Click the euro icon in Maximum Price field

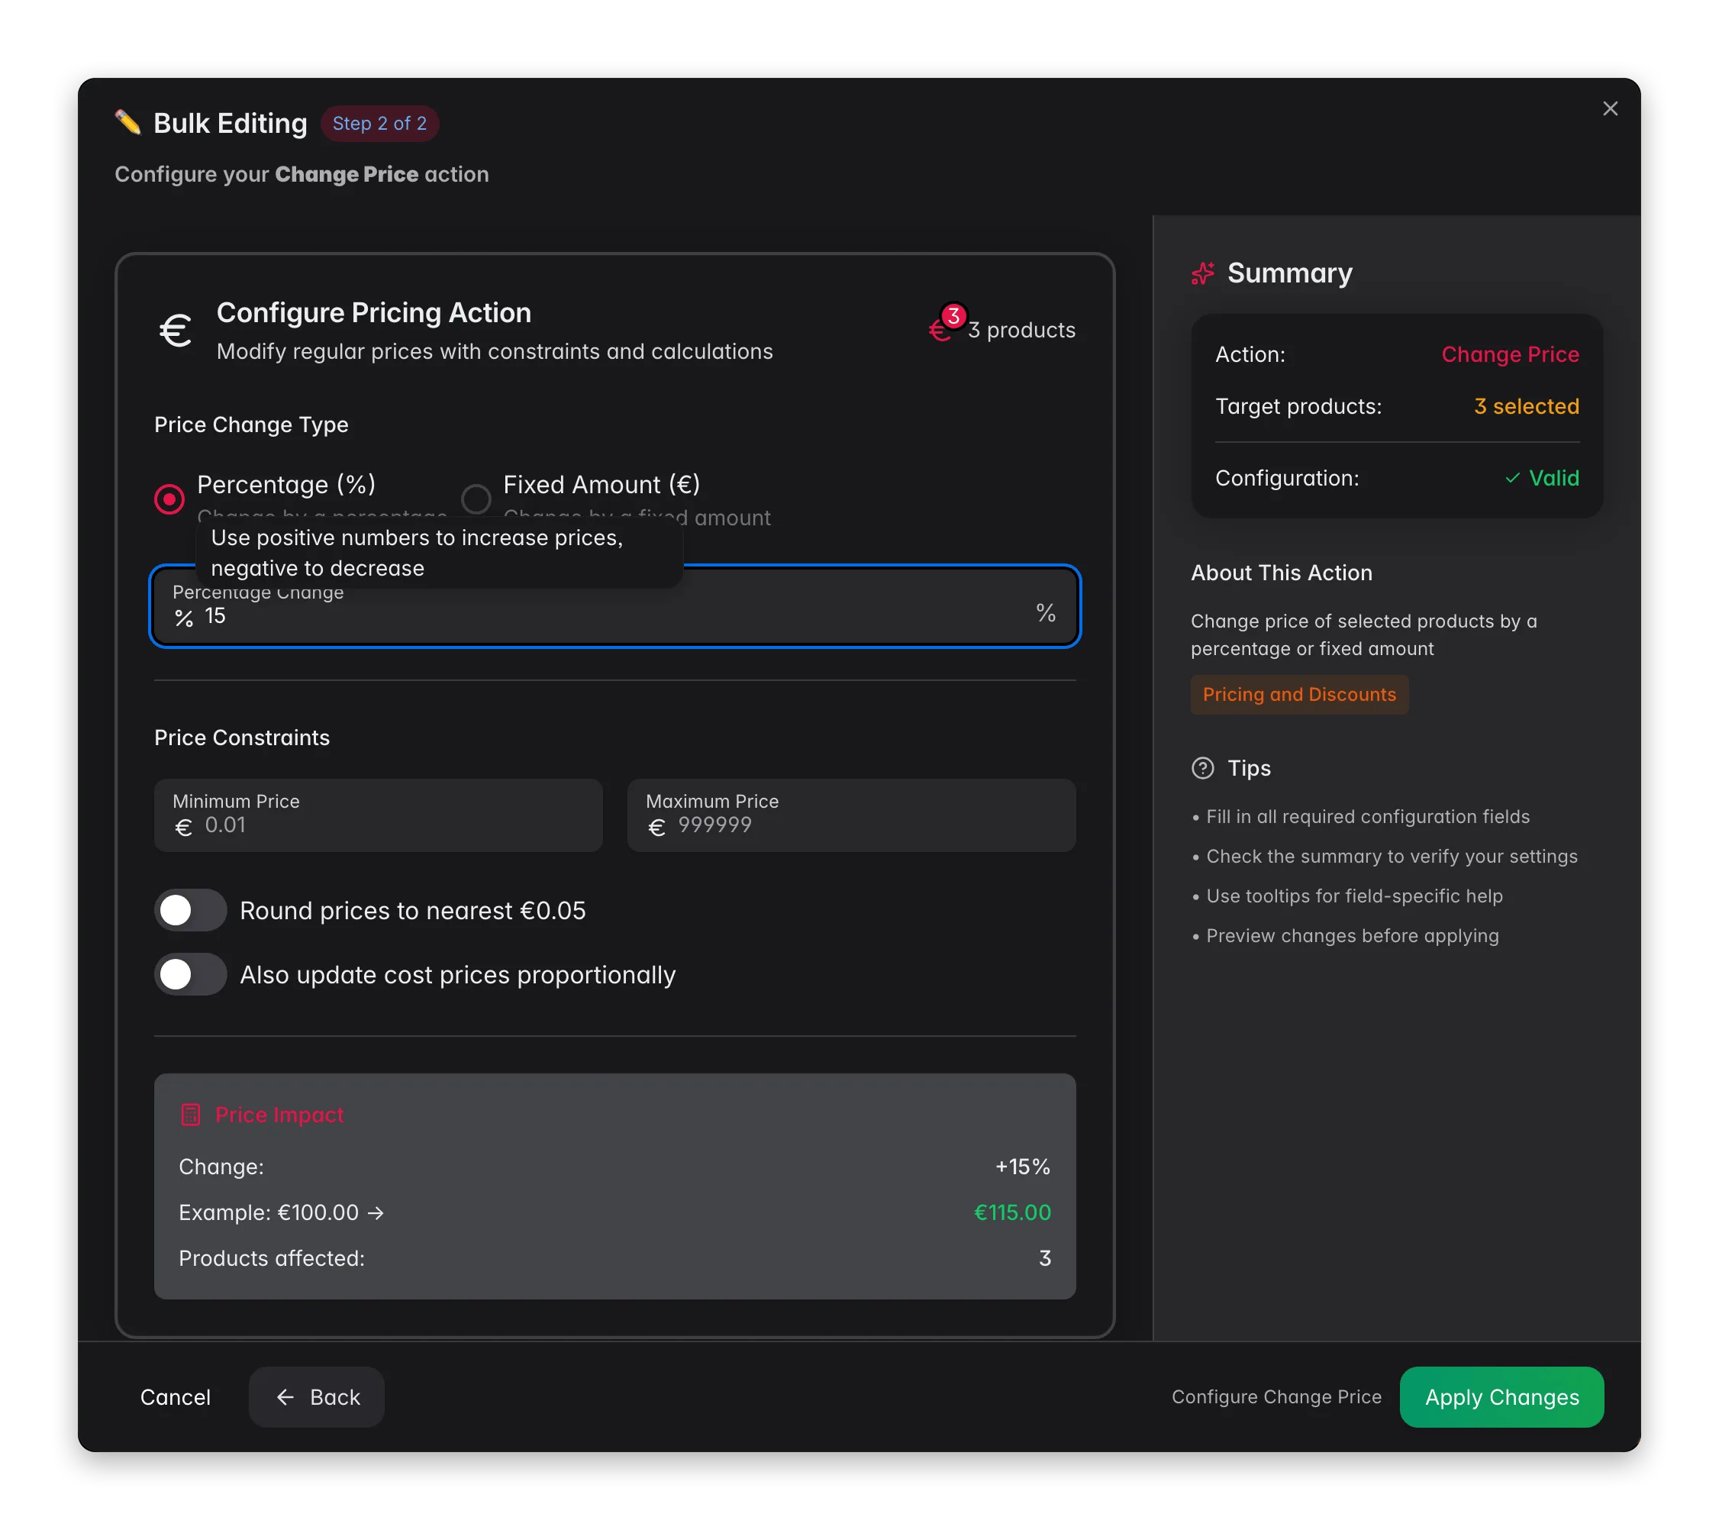(x=656, y=828)
